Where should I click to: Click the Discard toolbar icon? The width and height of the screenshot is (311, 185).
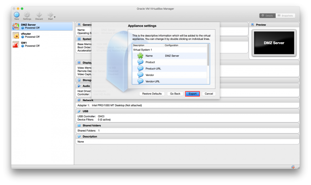pos(39,15)
